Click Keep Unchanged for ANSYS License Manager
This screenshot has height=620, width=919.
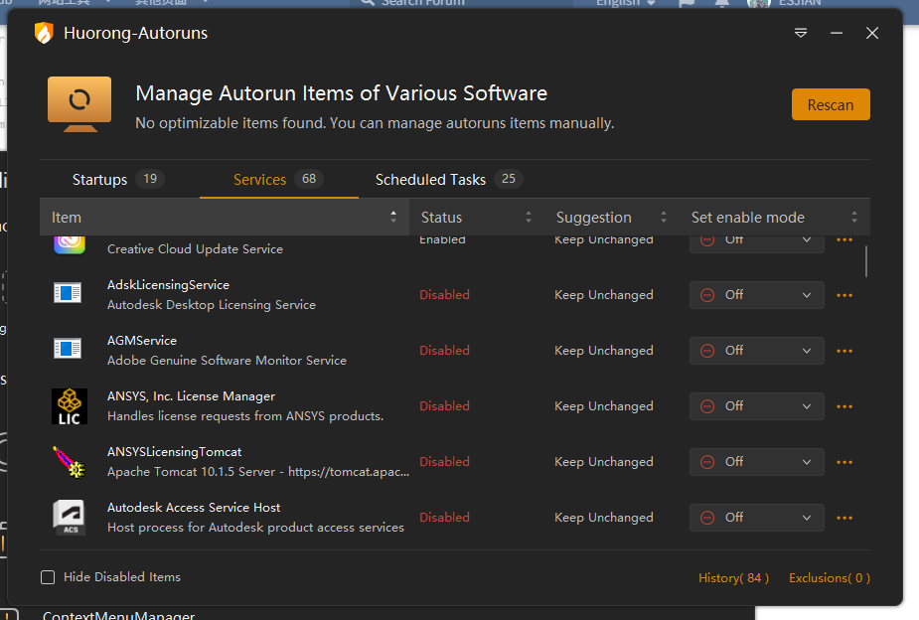604,406
